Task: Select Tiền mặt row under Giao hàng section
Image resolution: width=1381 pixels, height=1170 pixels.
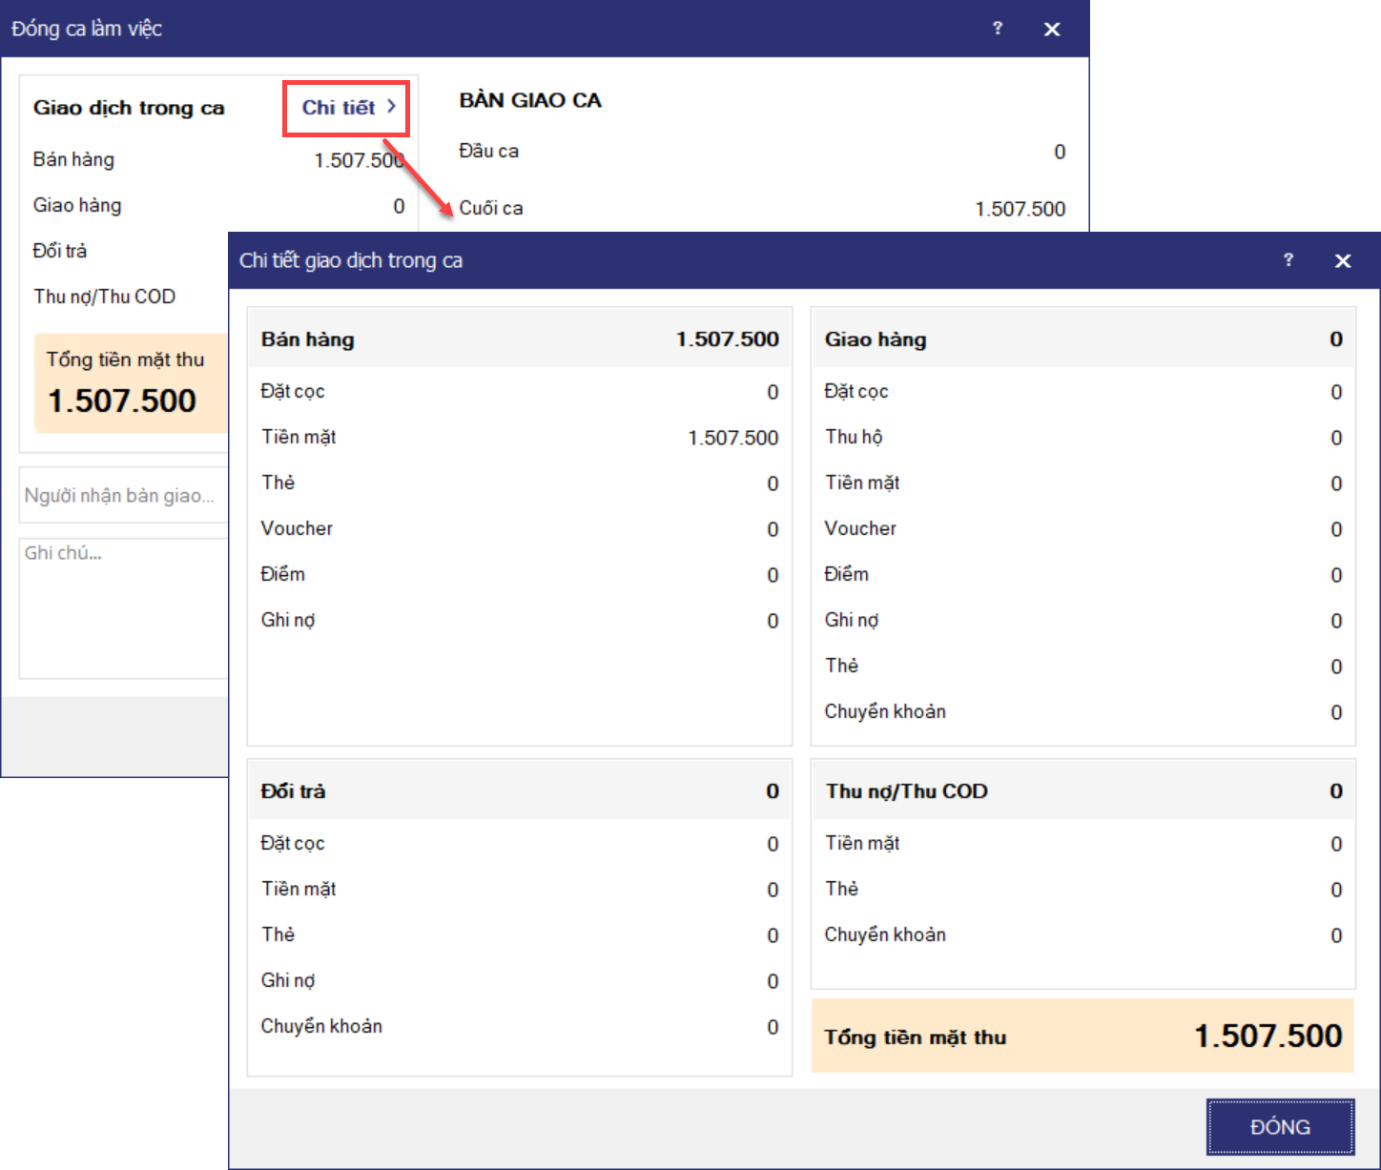Action: click(x=1083, y=483)
